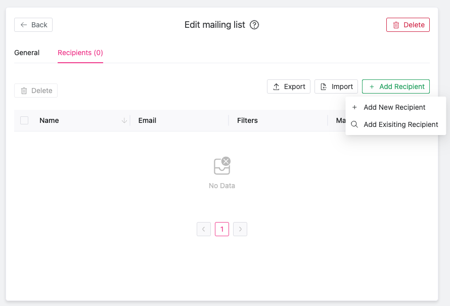This screenshot has width=450, height=306.
Task: Click the Import button
Action: pyautogui.click(x=336, y=86)
